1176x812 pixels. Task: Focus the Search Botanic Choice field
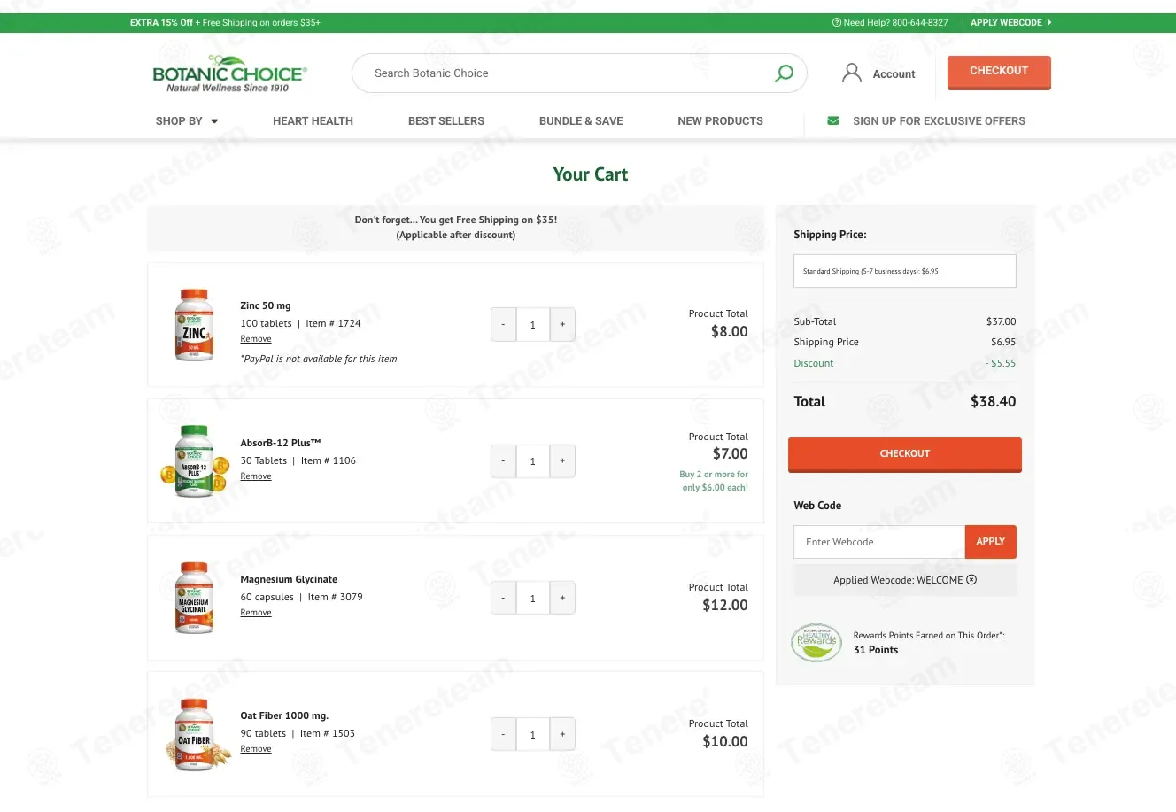567,73
